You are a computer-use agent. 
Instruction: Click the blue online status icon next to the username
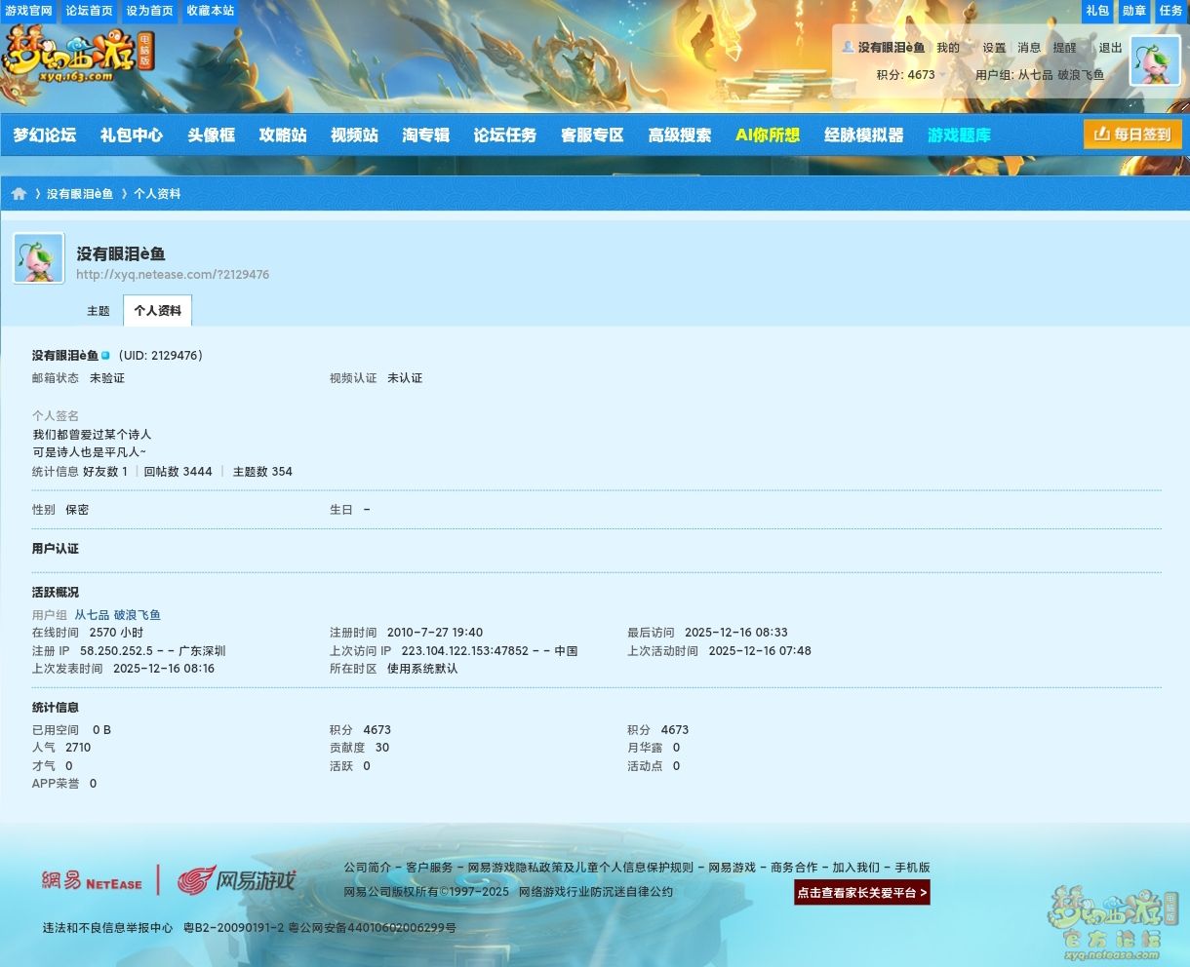click(105, 356)
